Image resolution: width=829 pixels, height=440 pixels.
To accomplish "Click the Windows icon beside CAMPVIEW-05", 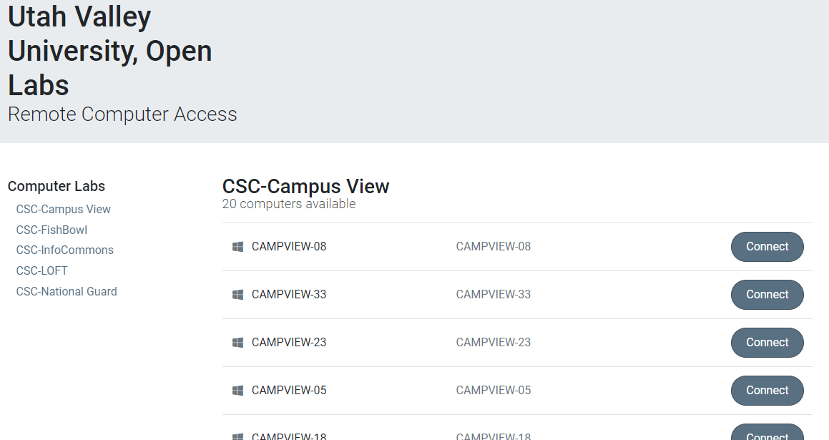I will click(x=238, y=391).
